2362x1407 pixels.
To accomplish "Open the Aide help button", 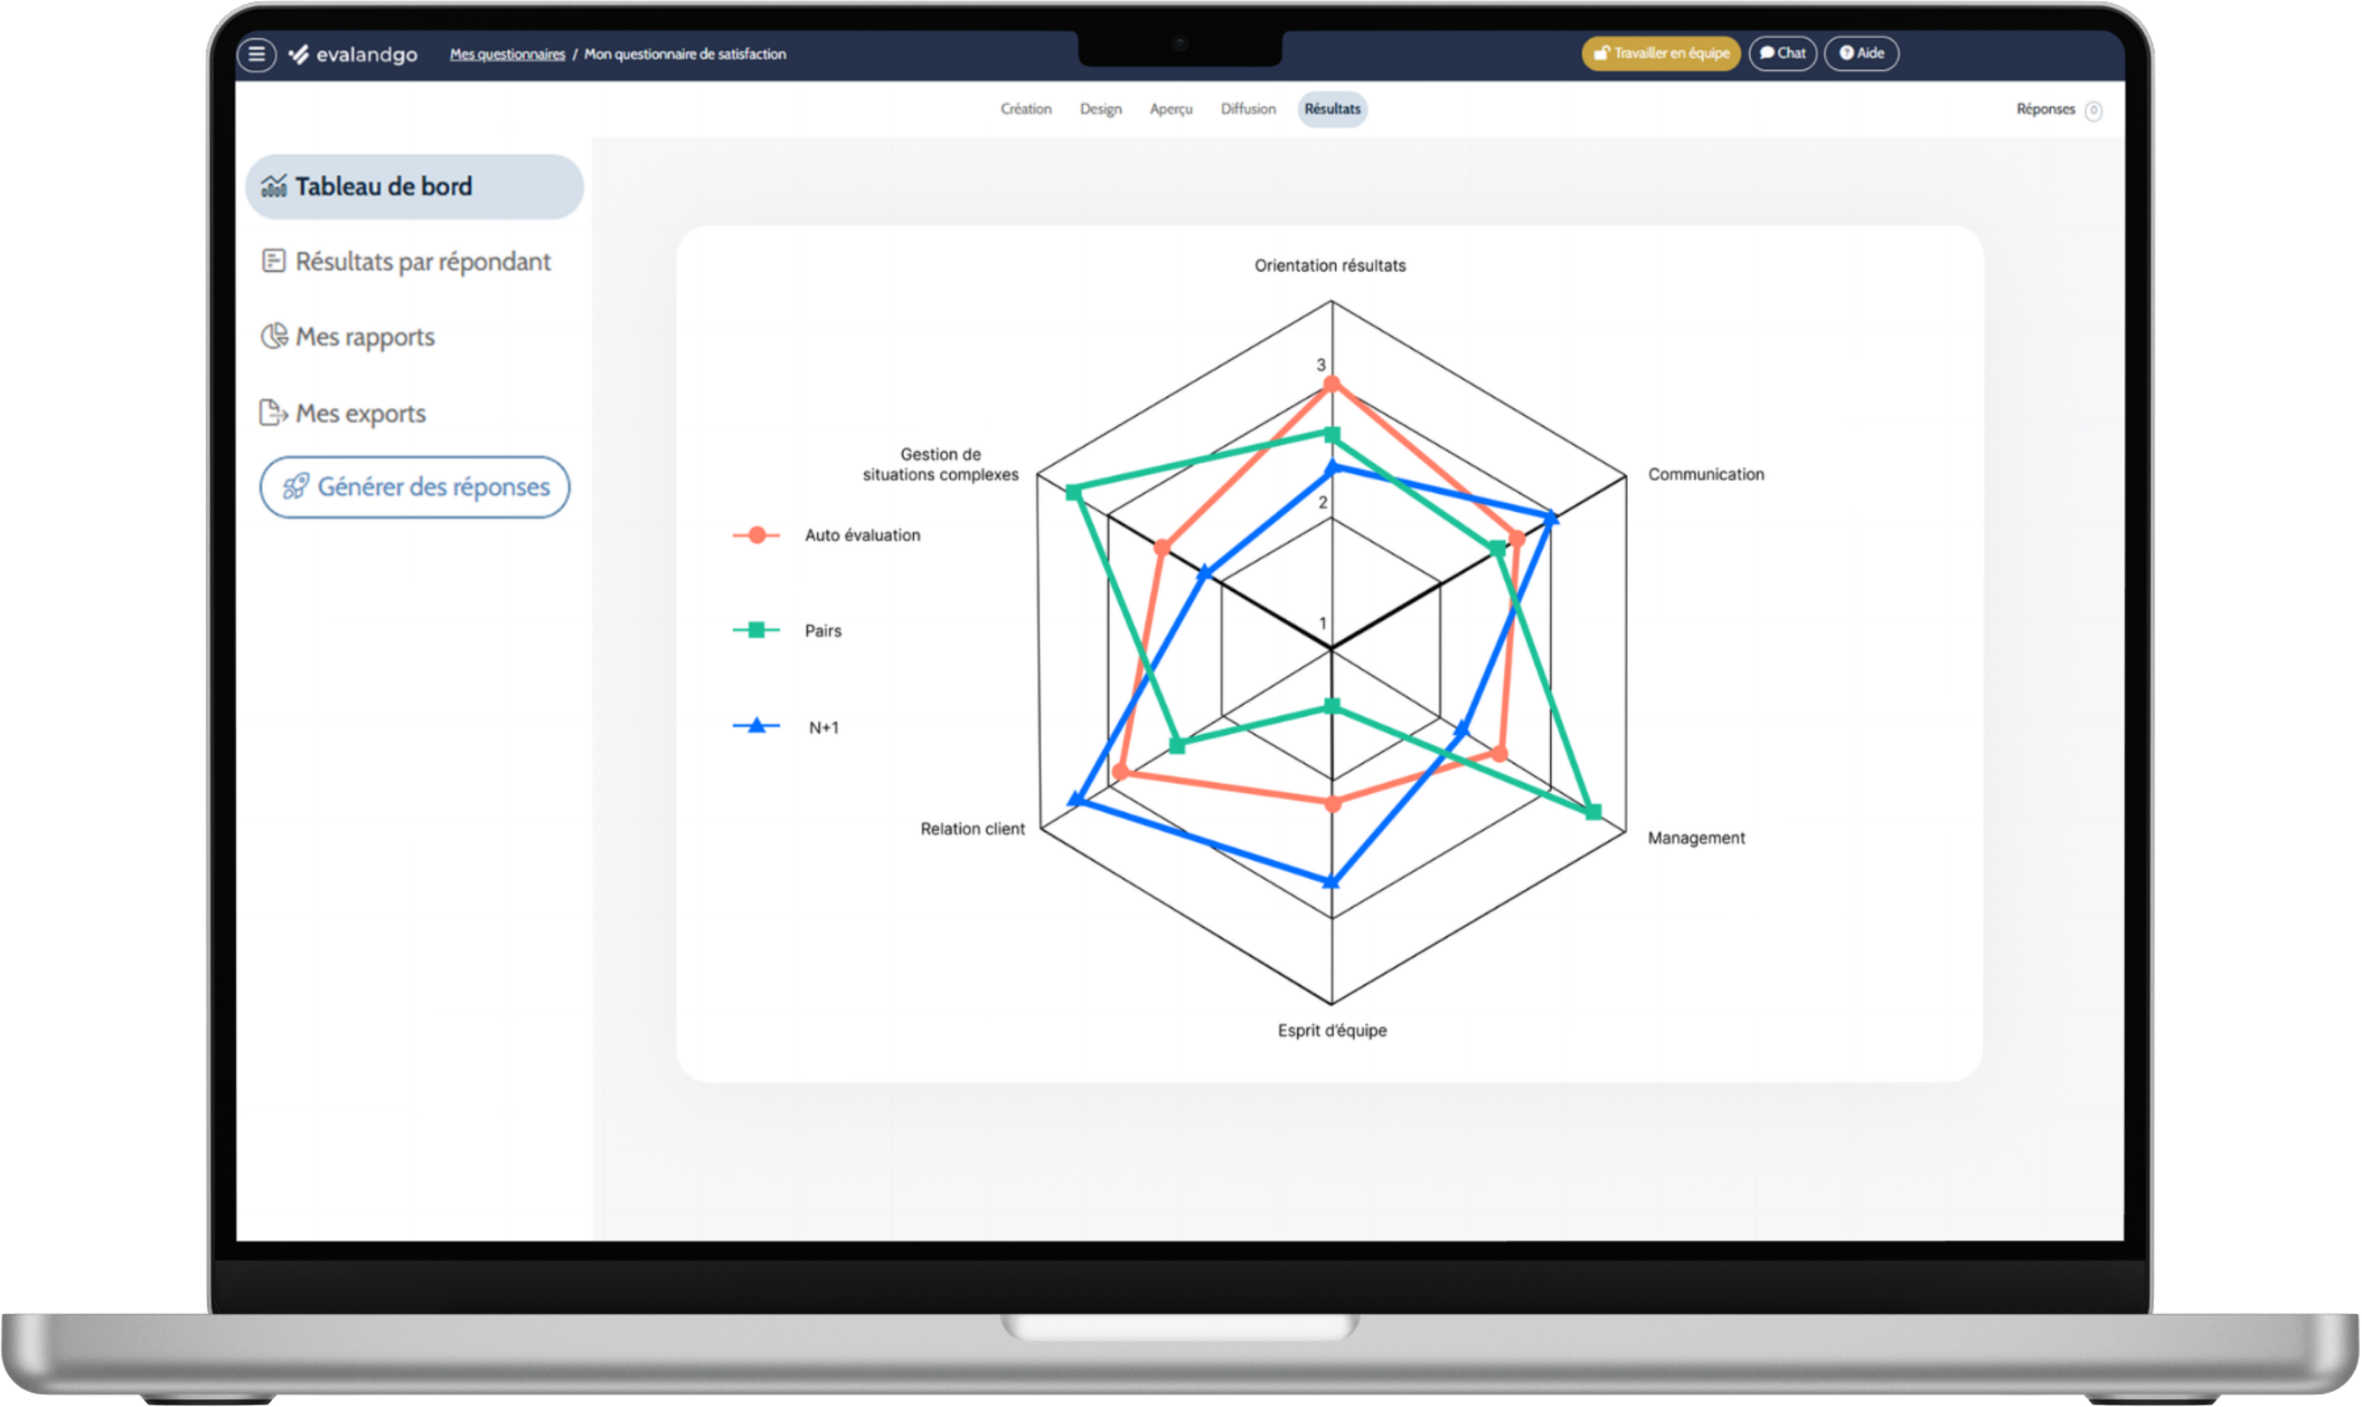I will [1862, 53].
